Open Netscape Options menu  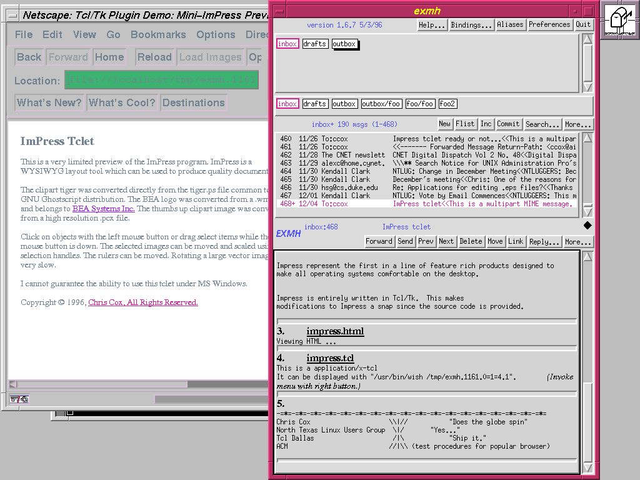tap(216, 35)
